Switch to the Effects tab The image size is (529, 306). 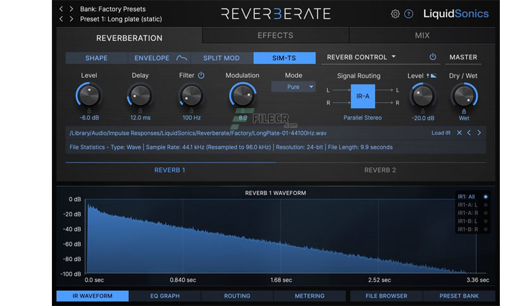click(x=275, y=35)
